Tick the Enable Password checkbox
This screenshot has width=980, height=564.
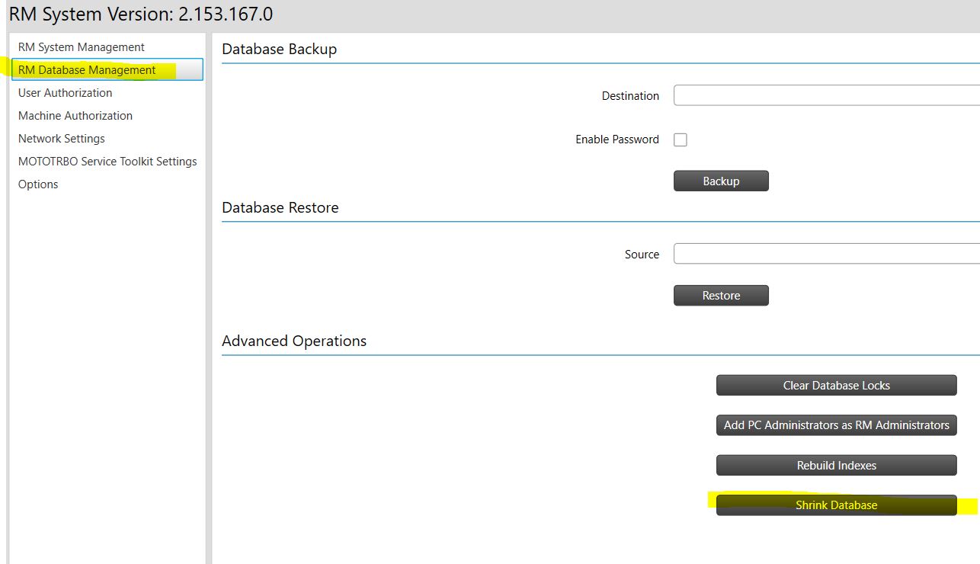(x=681, y=139)
